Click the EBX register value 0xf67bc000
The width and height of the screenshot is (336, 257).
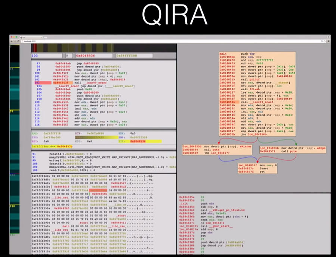coord(52,138)
